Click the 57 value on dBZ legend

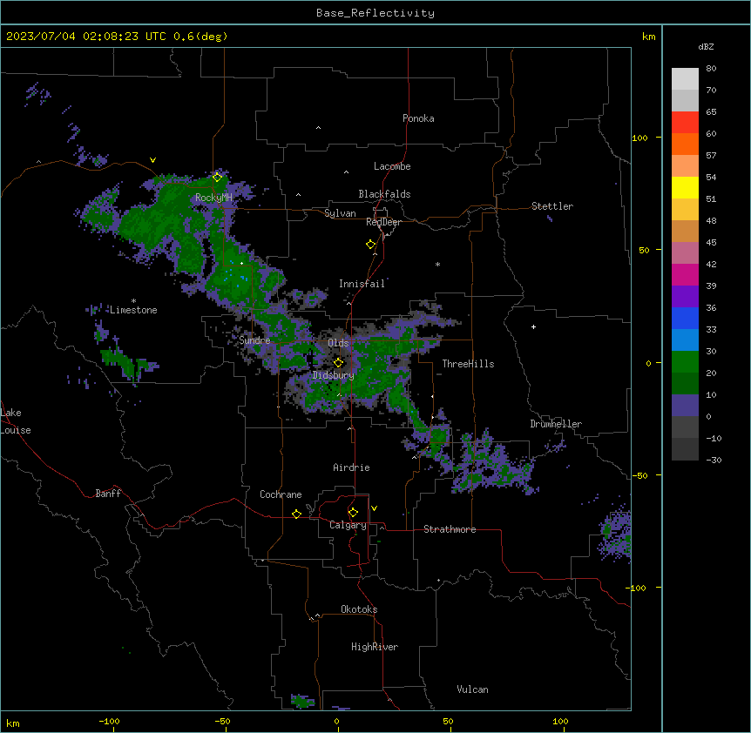[711, 156]
